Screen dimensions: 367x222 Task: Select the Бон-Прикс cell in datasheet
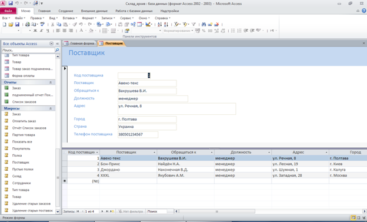[128, 164]
